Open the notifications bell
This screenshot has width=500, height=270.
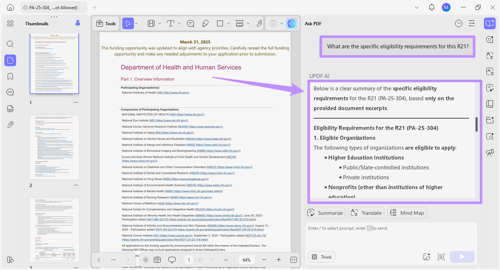tap(432, 7)
